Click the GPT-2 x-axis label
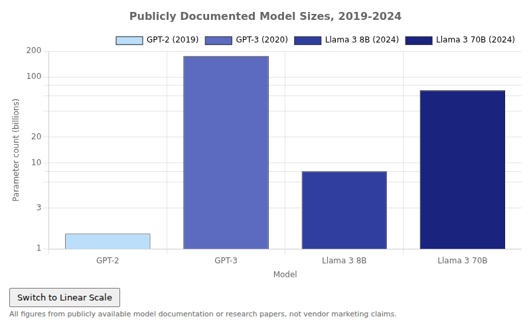531x333 pixels. 108,261
